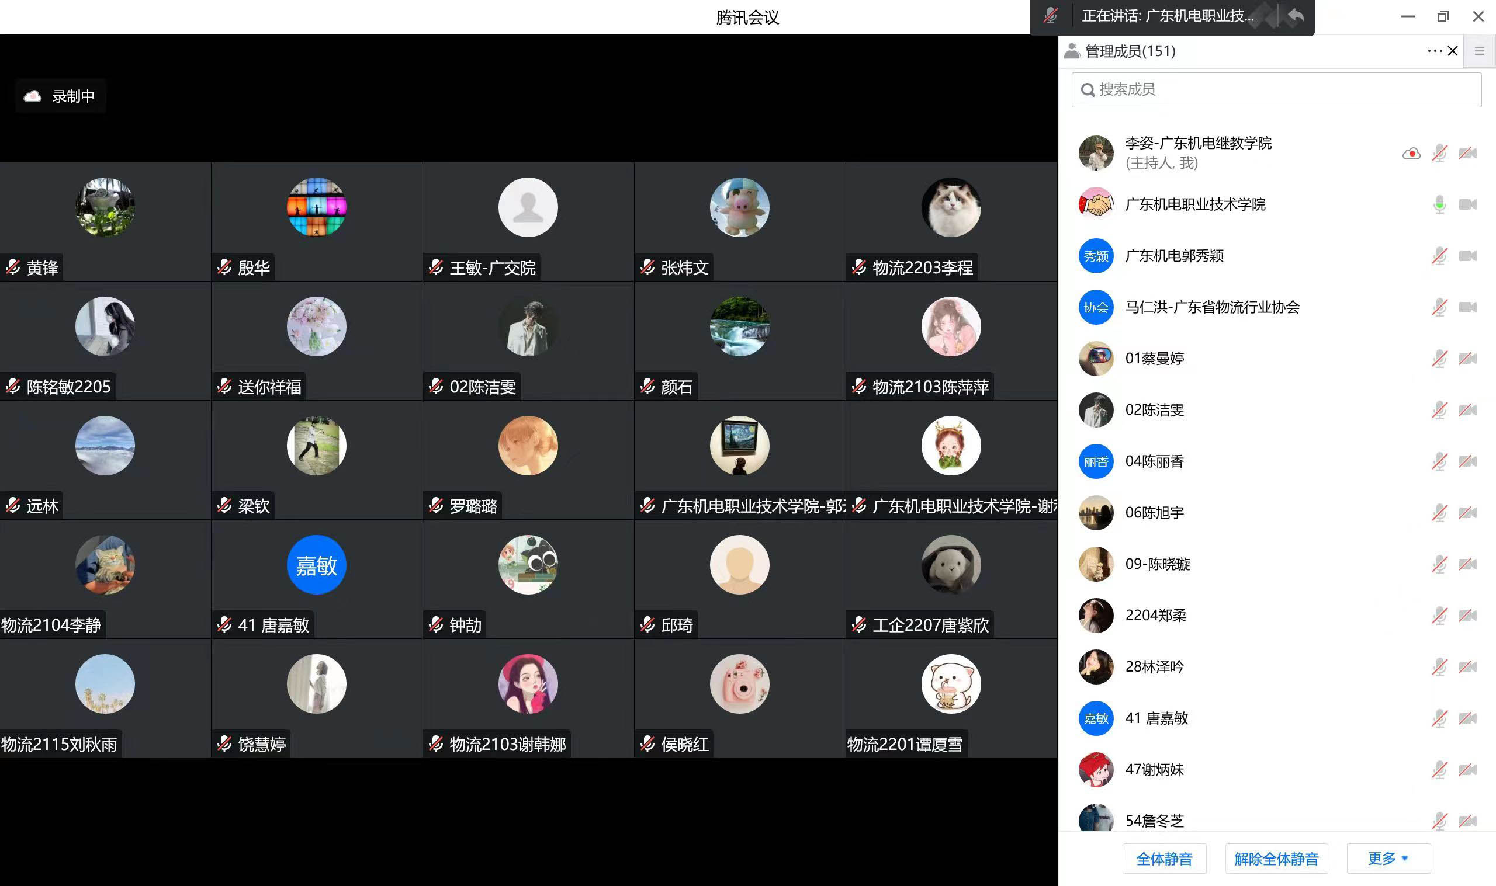The image size is (1496, 886).
Task: Open the three-dots options in members panel
Action: pyautogui.click(x=1435, y=51)
